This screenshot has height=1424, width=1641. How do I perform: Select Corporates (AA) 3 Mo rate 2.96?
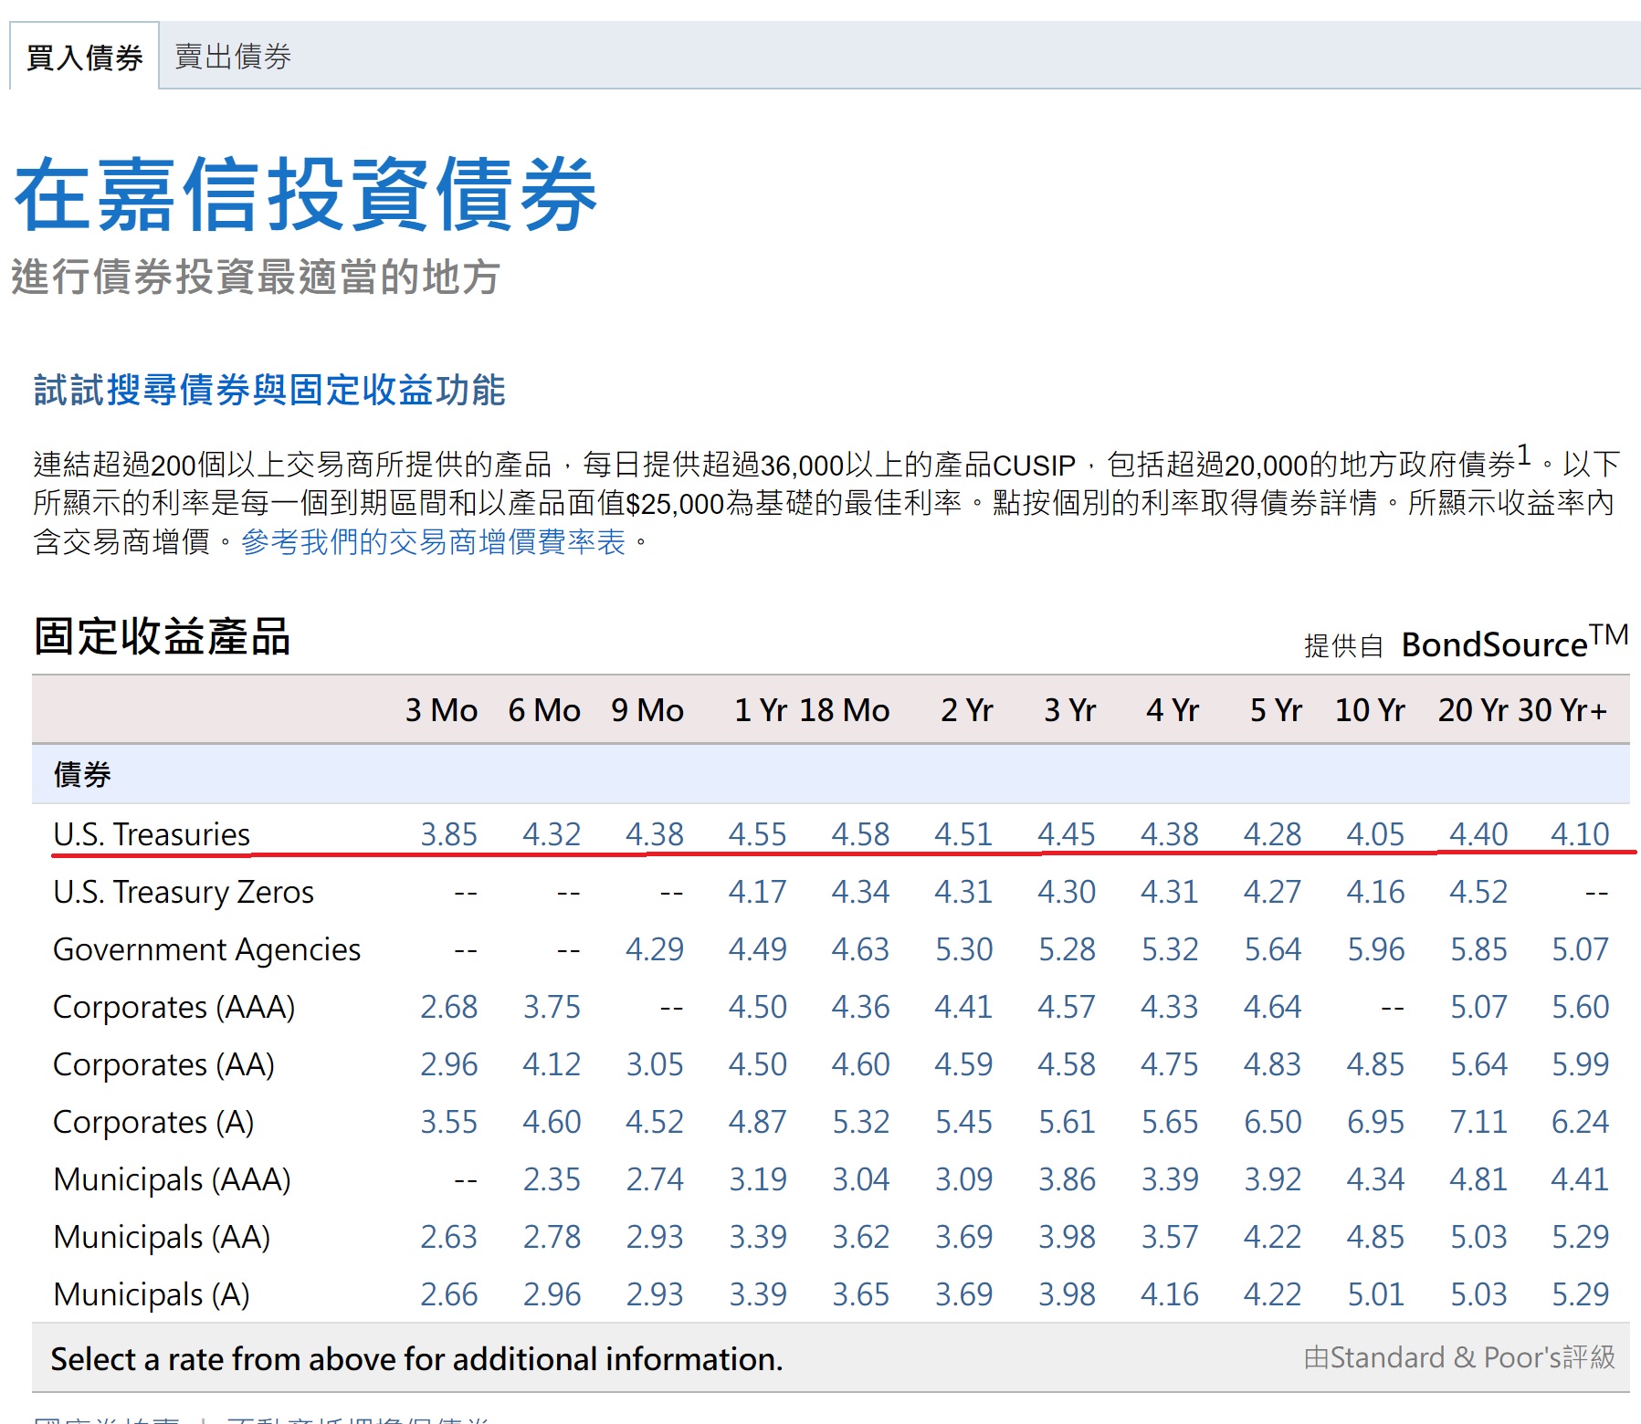pyautogui.click(x=448, y=1064)
